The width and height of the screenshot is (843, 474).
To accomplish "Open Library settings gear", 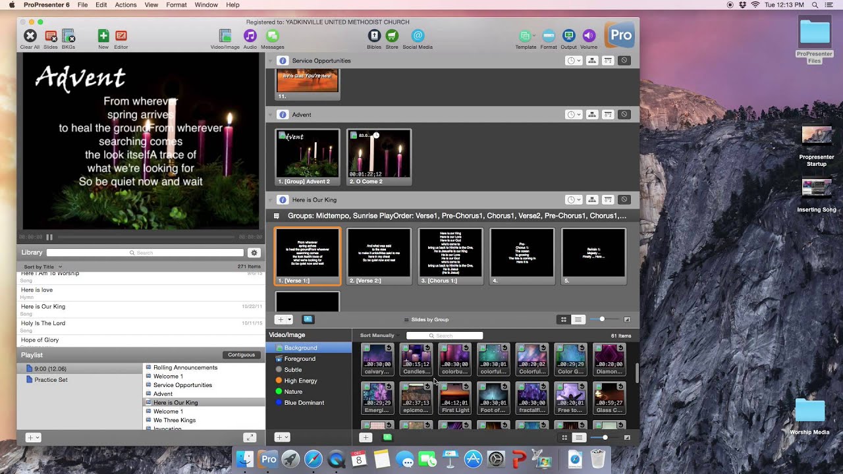I will tap(254, 253).
